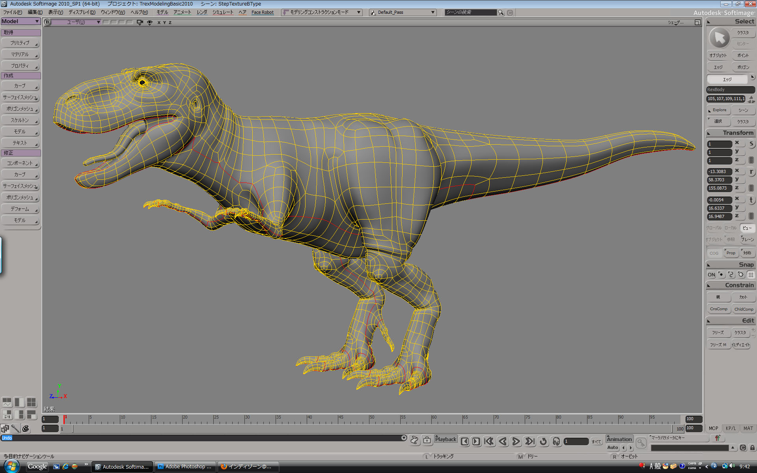Switch to the MAT tab at bottom right
Screen dimensions: 757x473
[x=748, y=428]
